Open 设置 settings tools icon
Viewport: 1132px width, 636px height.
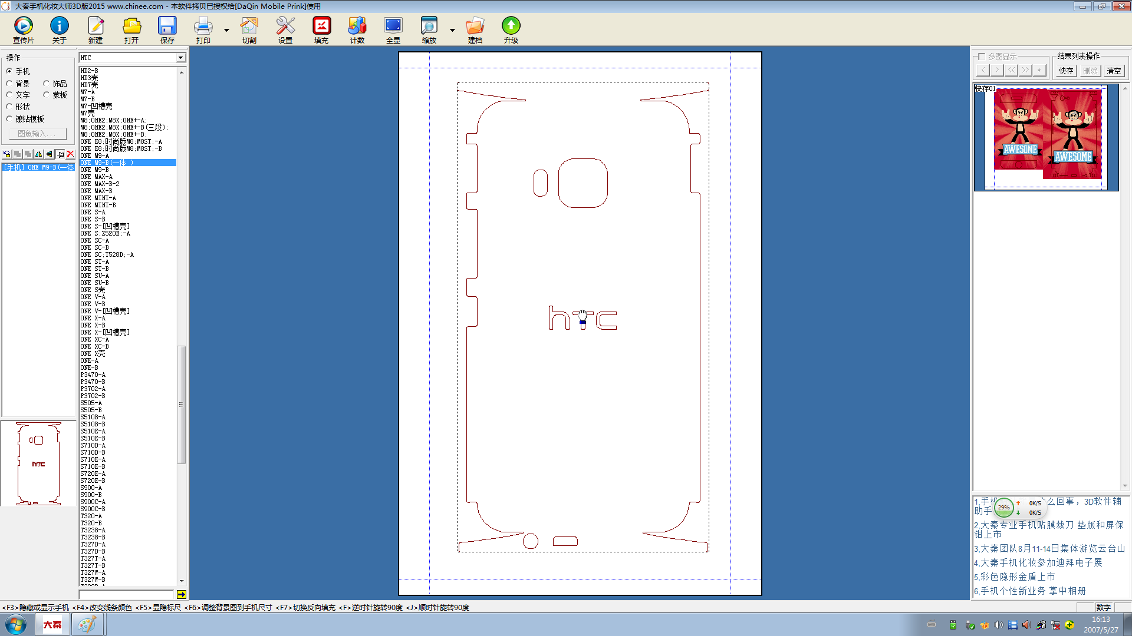[285, 29]
